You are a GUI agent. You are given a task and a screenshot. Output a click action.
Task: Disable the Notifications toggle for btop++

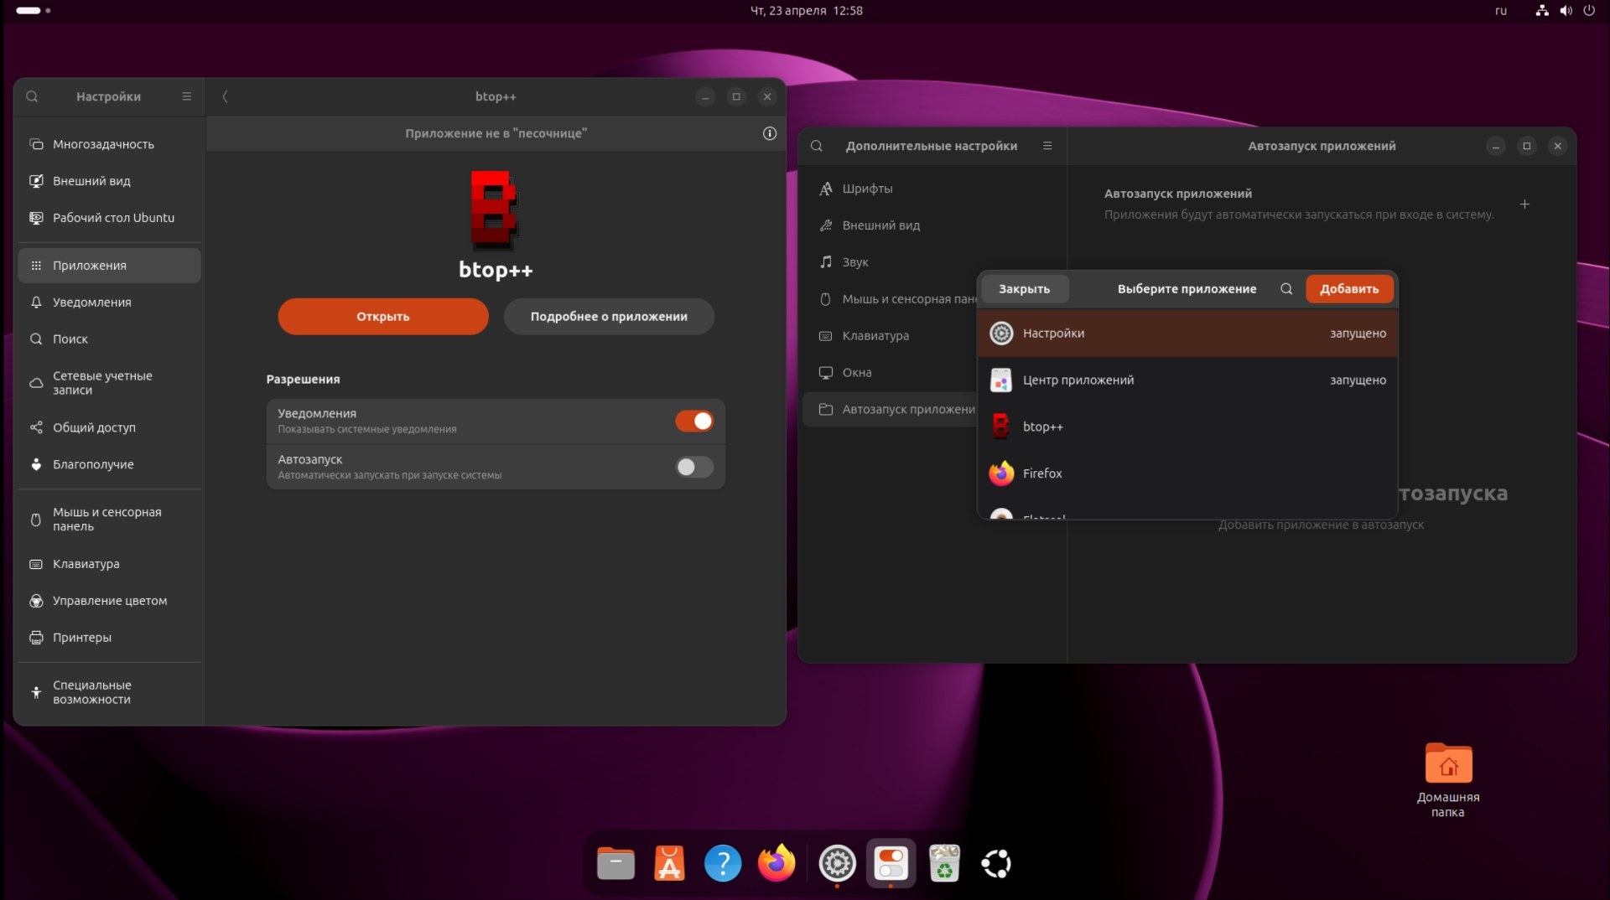[693, 421]
